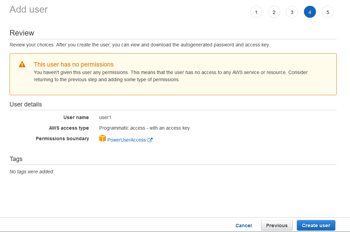Viewport: 350px width, 232px height.
Task: Click the Tags section heading
Action: click(16, 159)
